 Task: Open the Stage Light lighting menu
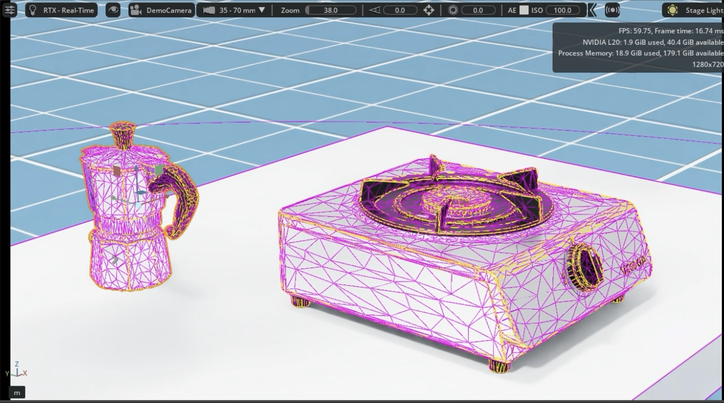point(693,10)
